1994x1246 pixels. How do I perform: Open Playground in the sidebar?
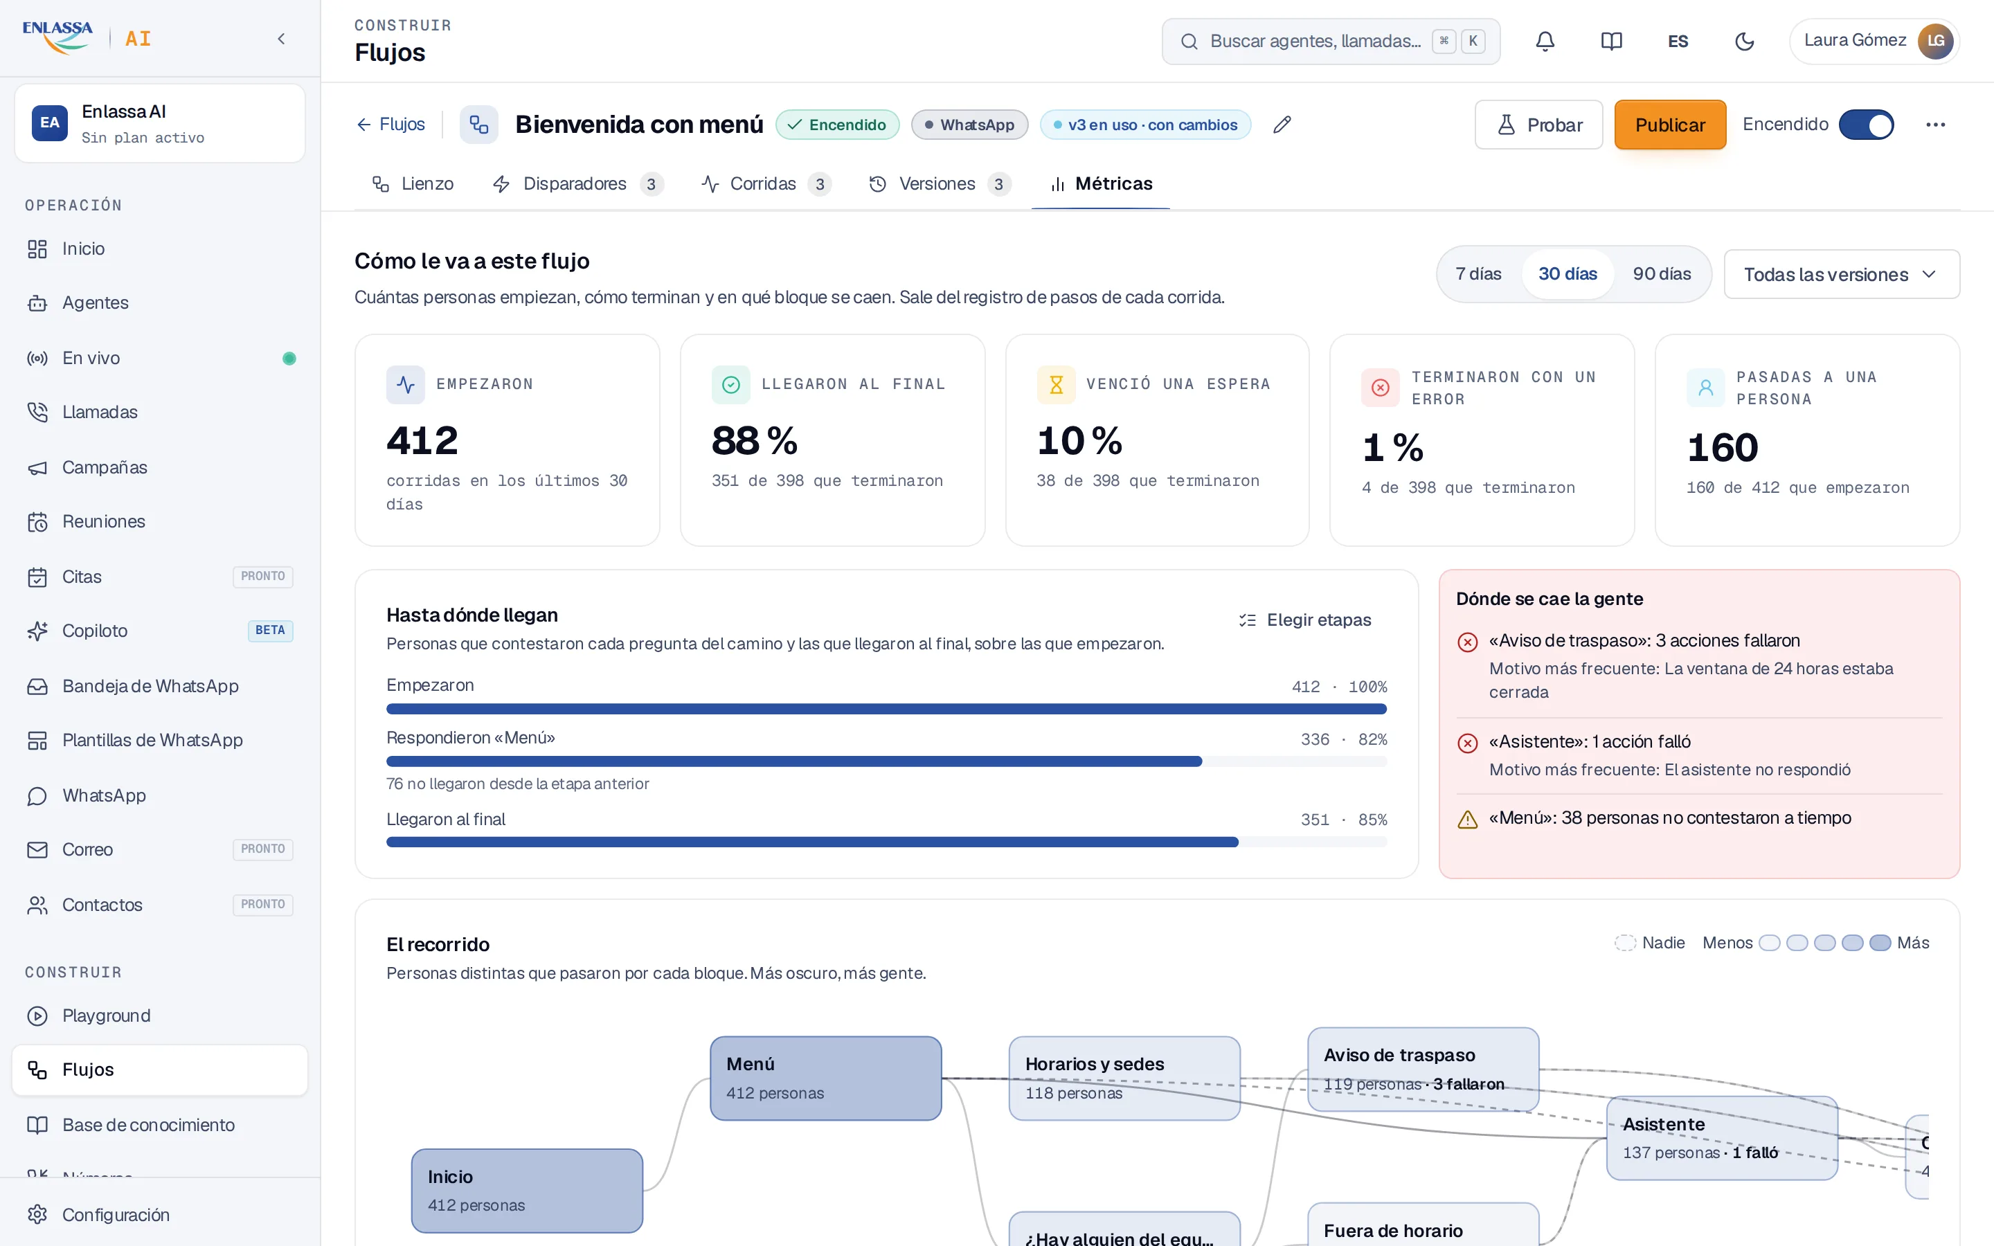160,1016
